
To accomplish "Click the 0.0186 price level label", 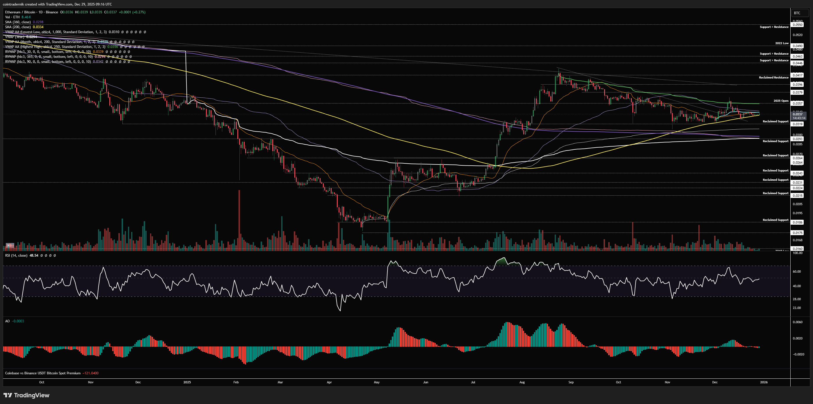I will pos(798,222).
